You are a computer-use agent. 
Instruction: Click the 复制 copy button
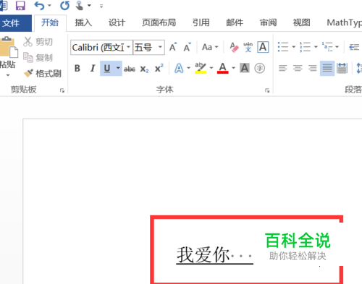[x=38, y=58]
